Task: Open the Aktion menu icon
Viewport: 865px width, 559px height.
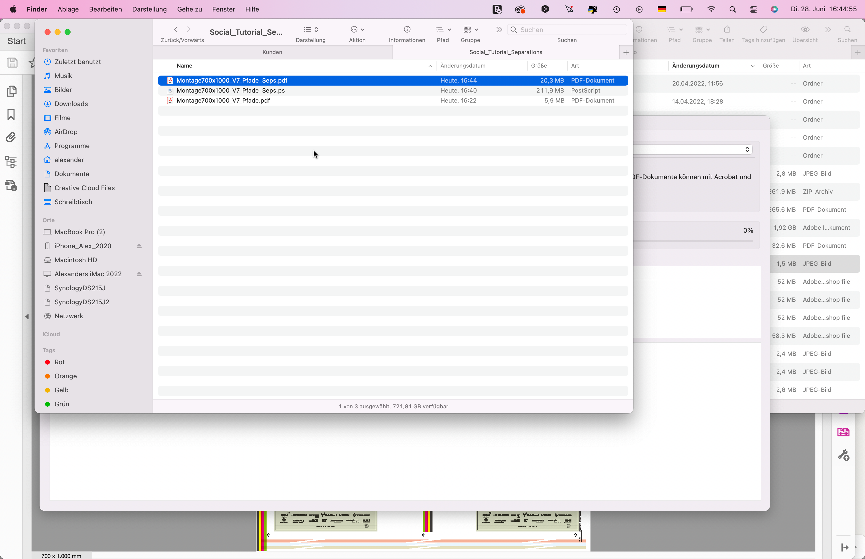Action: point(357,30)
